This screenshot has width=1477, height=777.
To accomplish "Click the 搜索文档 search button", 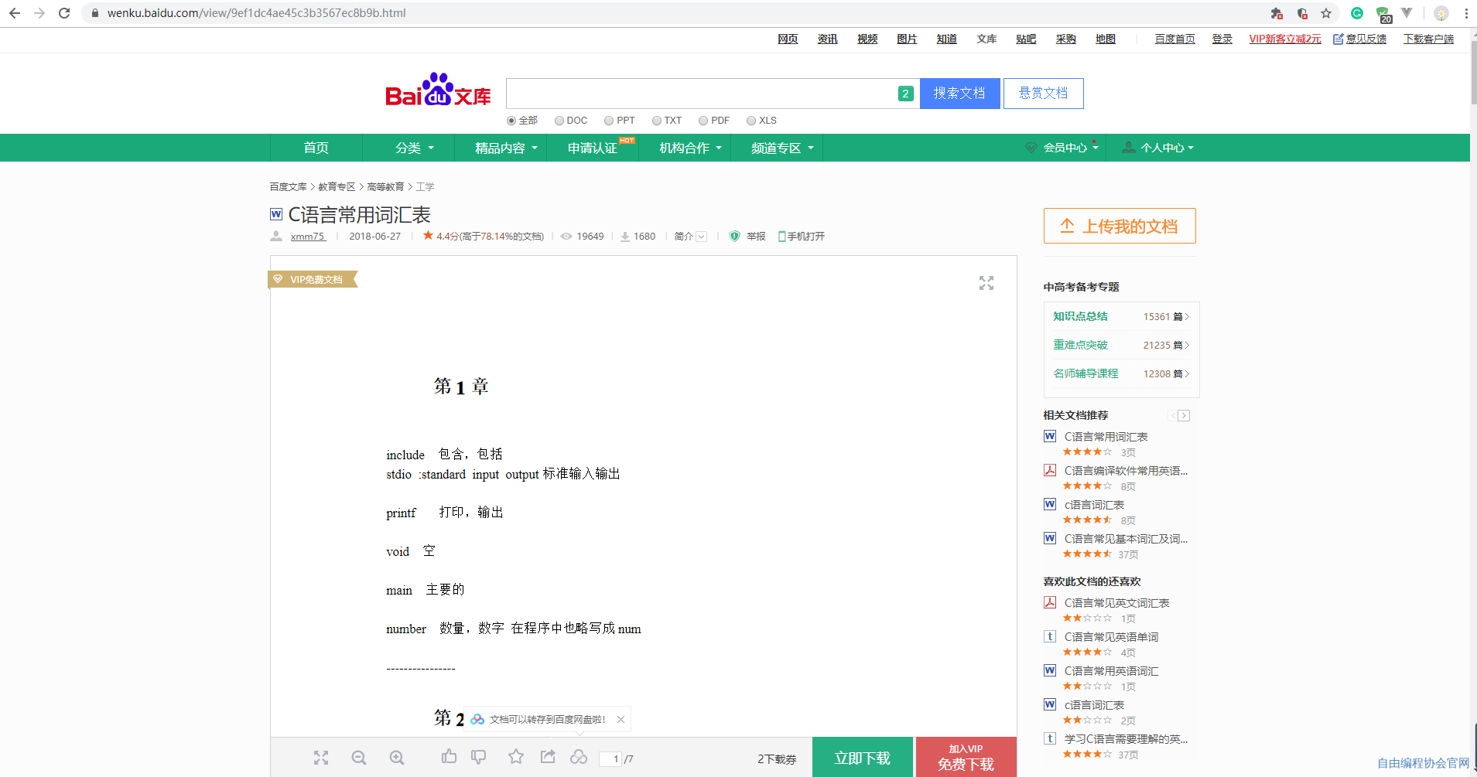I will pyautogui.click(x=959, y=94).
